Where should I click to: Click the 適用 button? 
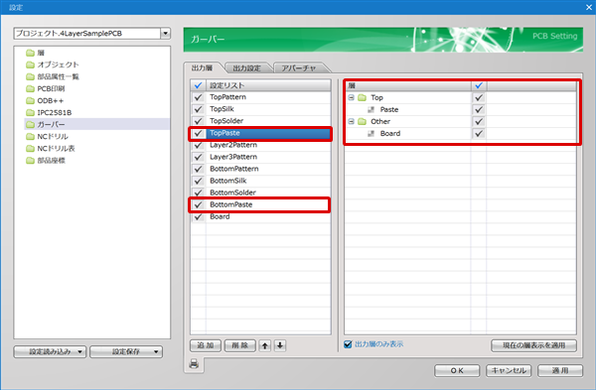pyautogui.click(x=560, y=370)
